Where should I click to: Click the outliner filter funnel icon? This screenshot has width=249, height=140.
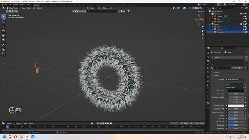tap(242, 8)
